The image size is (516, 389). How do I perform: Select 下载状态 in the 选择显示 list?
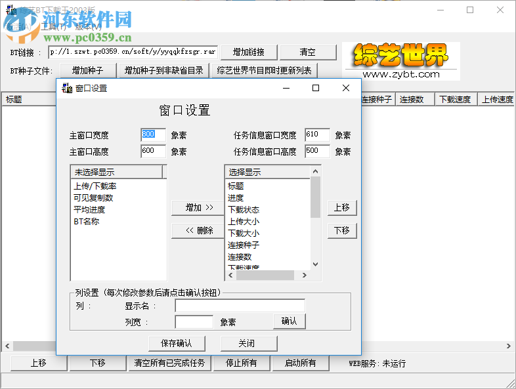coord(244,210)
